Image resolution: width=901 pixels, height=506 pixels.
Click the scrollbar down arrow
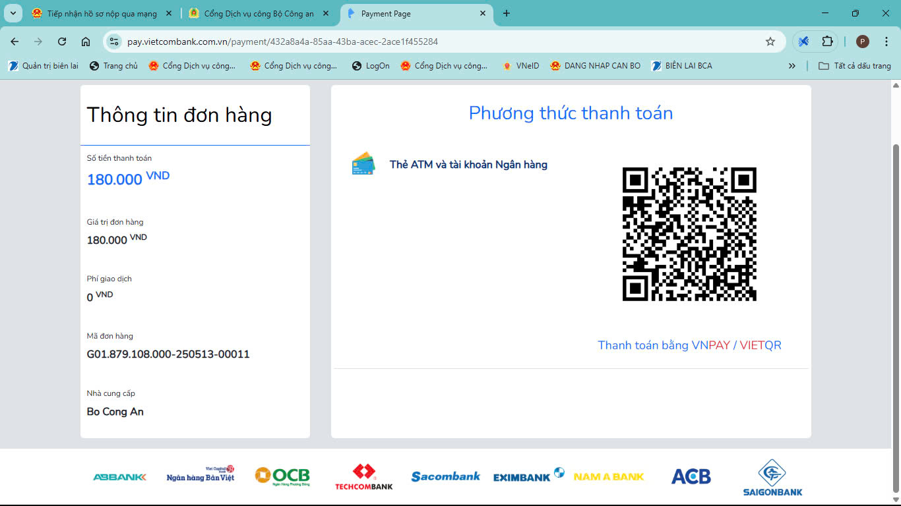pyautogui.click(x=896, y=499)
